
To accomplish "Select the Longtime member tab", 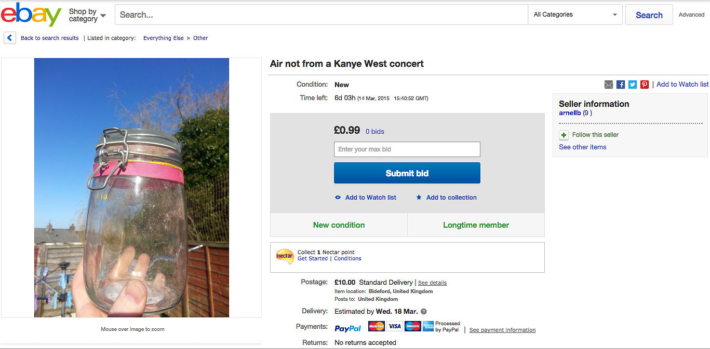I will 475,225.
